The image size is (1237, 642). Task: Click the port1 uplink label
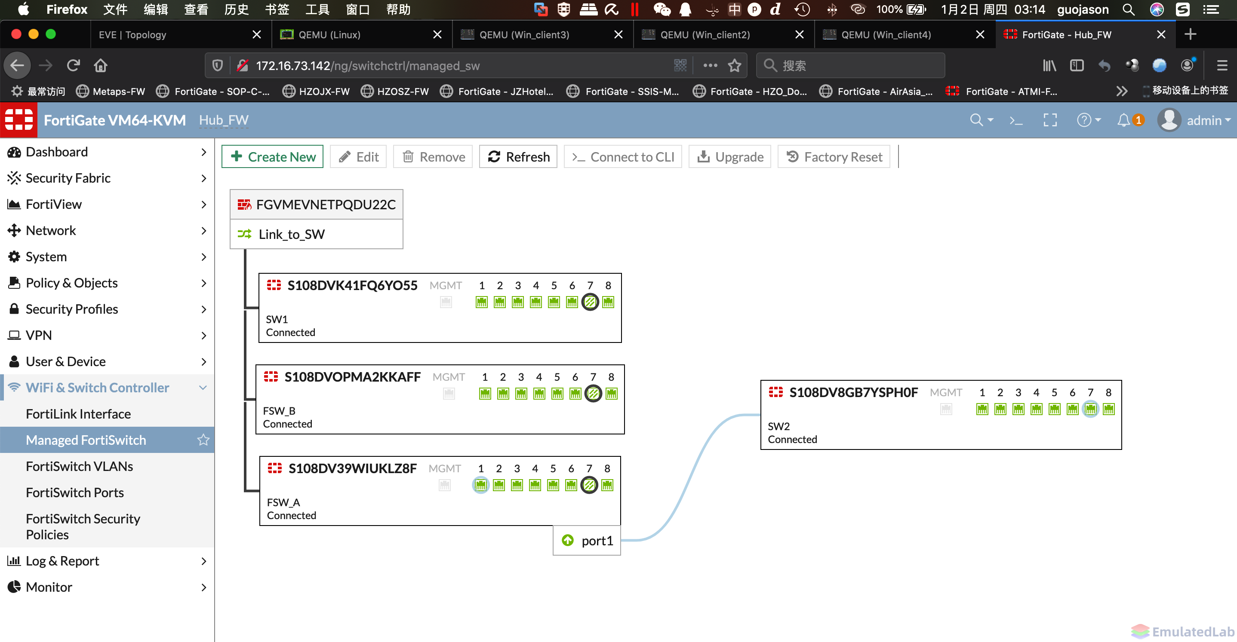(x=587, y=541)
